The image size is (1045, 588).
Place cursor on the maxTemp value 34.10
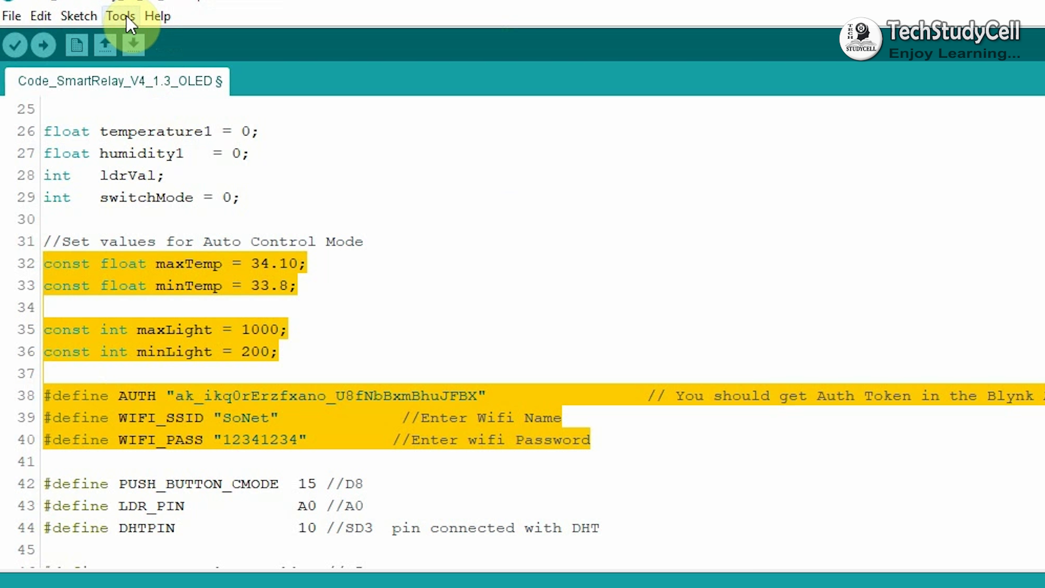pos(274,264)
